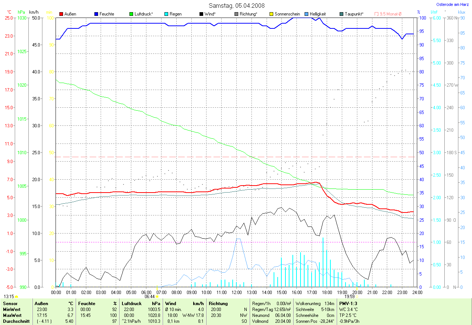Click the PMV-1:3 header in table
This screenshot has width=472, height=325.
(348, 303)
